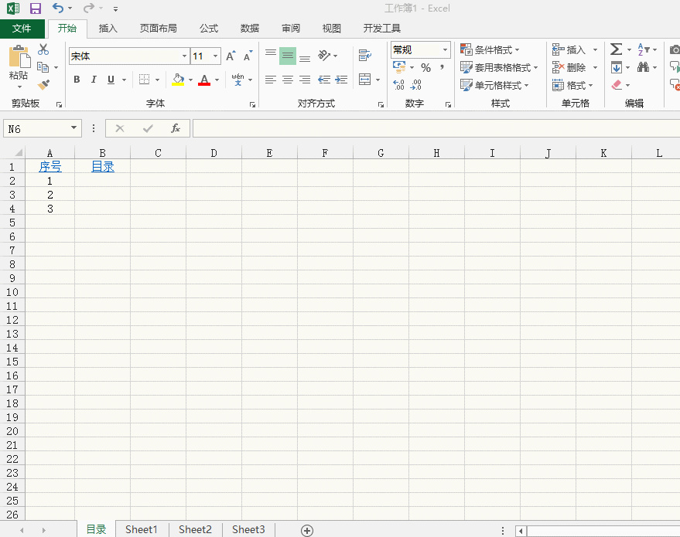Click the Clear eraser icon
The height and width of the screenshot is (537, 680).
(x=617, y=85)
